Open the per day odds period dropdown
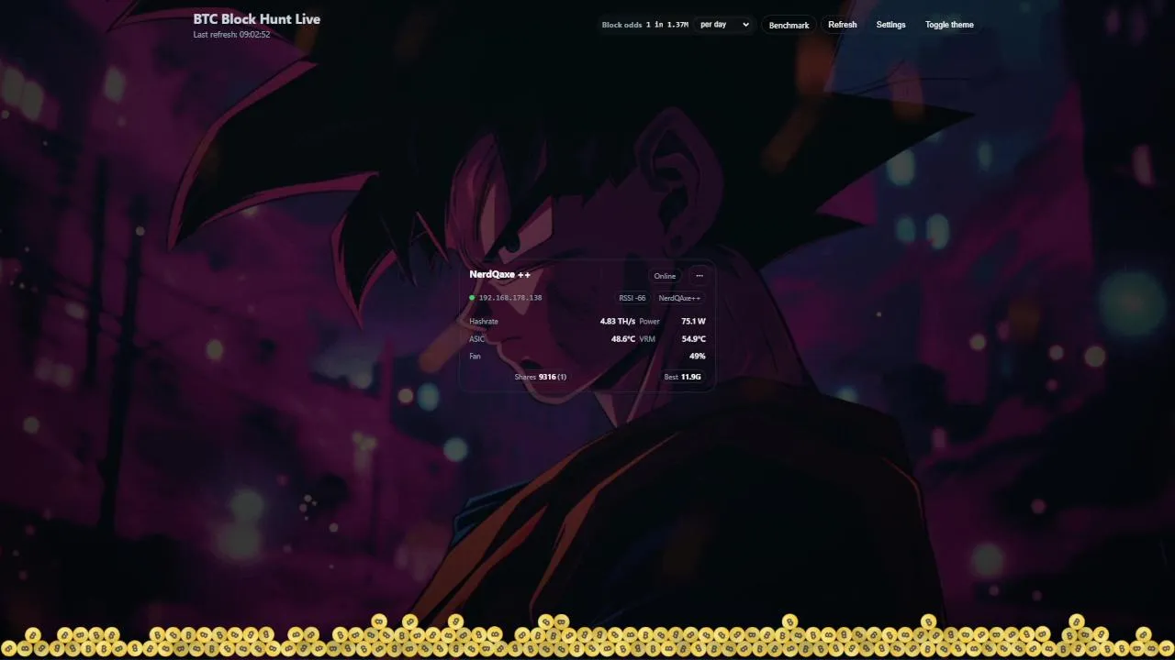1175x660 pixels. click(x=724, y=25)
